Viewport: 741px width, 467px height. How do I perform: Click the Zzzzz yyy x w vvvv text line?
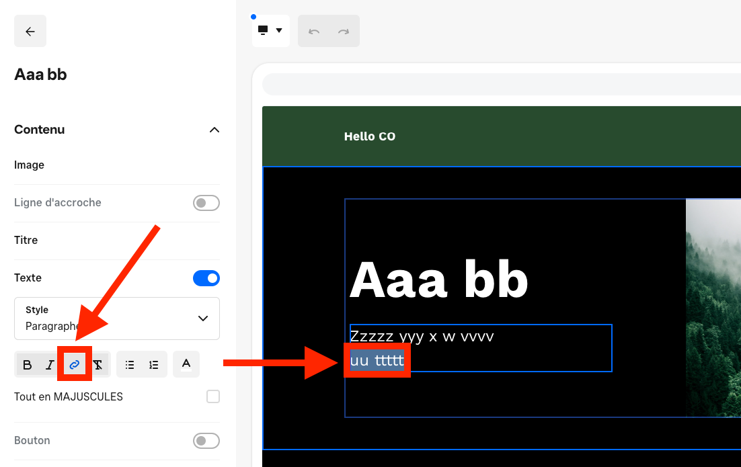(422, 336)
